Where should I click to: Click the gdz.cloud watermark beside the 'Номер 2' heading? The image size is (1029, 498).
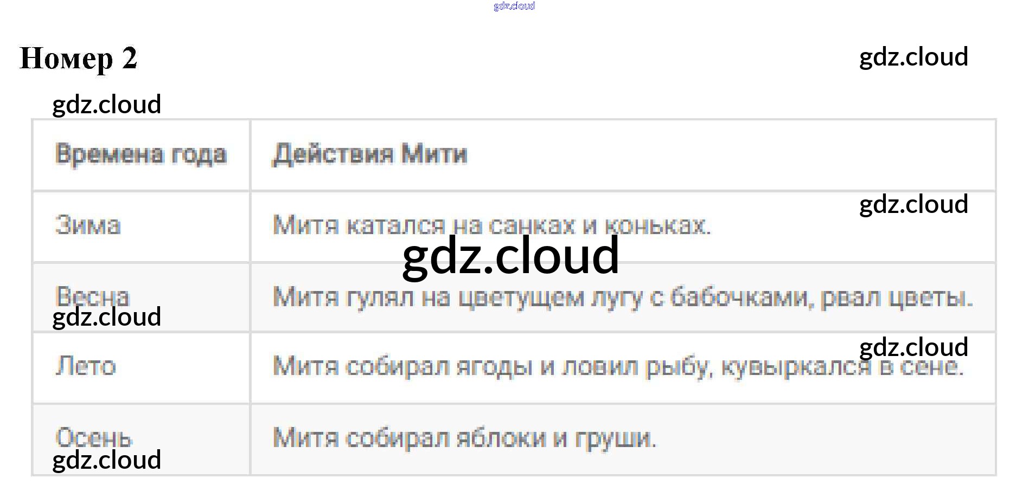coord(913,57)
